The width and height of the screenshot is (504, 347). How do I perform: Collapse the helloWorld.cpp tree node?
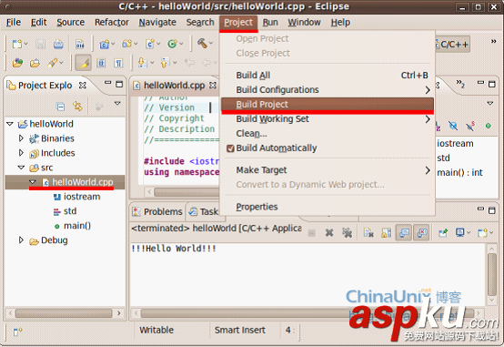click(33, 182)
